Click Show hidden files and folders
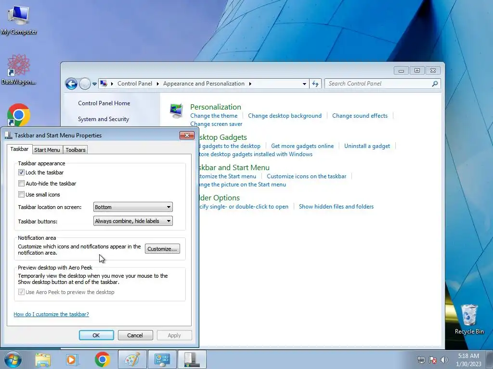 tap(337, 207)
